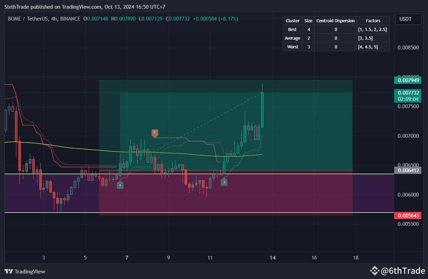Select the teal marker labeled 3 on the chart
The width and height of the screenshot is (428, 279).
[x=224, y=182]
